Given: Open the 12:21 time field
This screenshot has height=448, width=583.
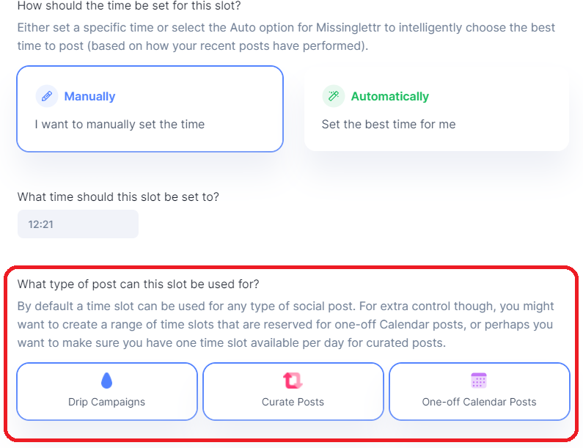Looking at the screenshot, I should pos(78,224).
